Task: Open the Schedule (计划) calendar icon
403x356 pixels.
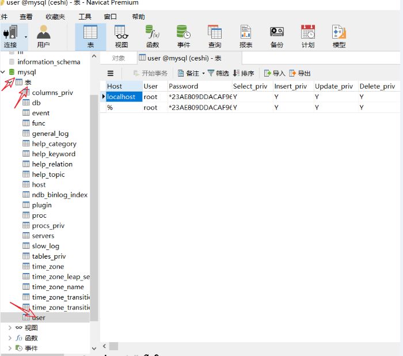Action: point(308,32)
